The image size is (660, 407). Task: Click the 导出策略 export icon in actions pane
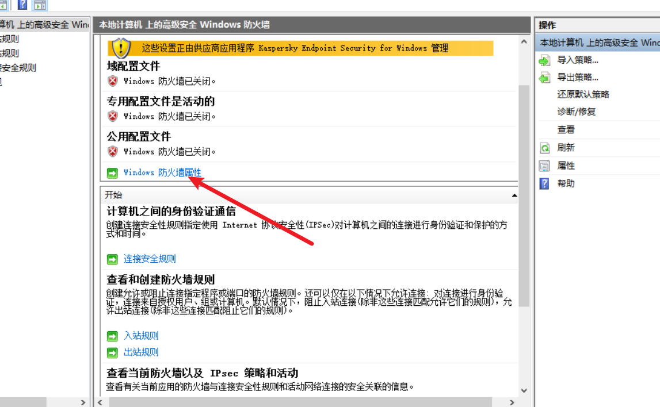(x=544, y=78)
